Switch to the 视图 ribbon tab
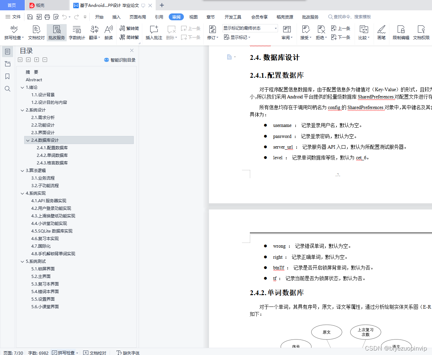Viewport: 432px width, 355px height. tap(193, 17)
